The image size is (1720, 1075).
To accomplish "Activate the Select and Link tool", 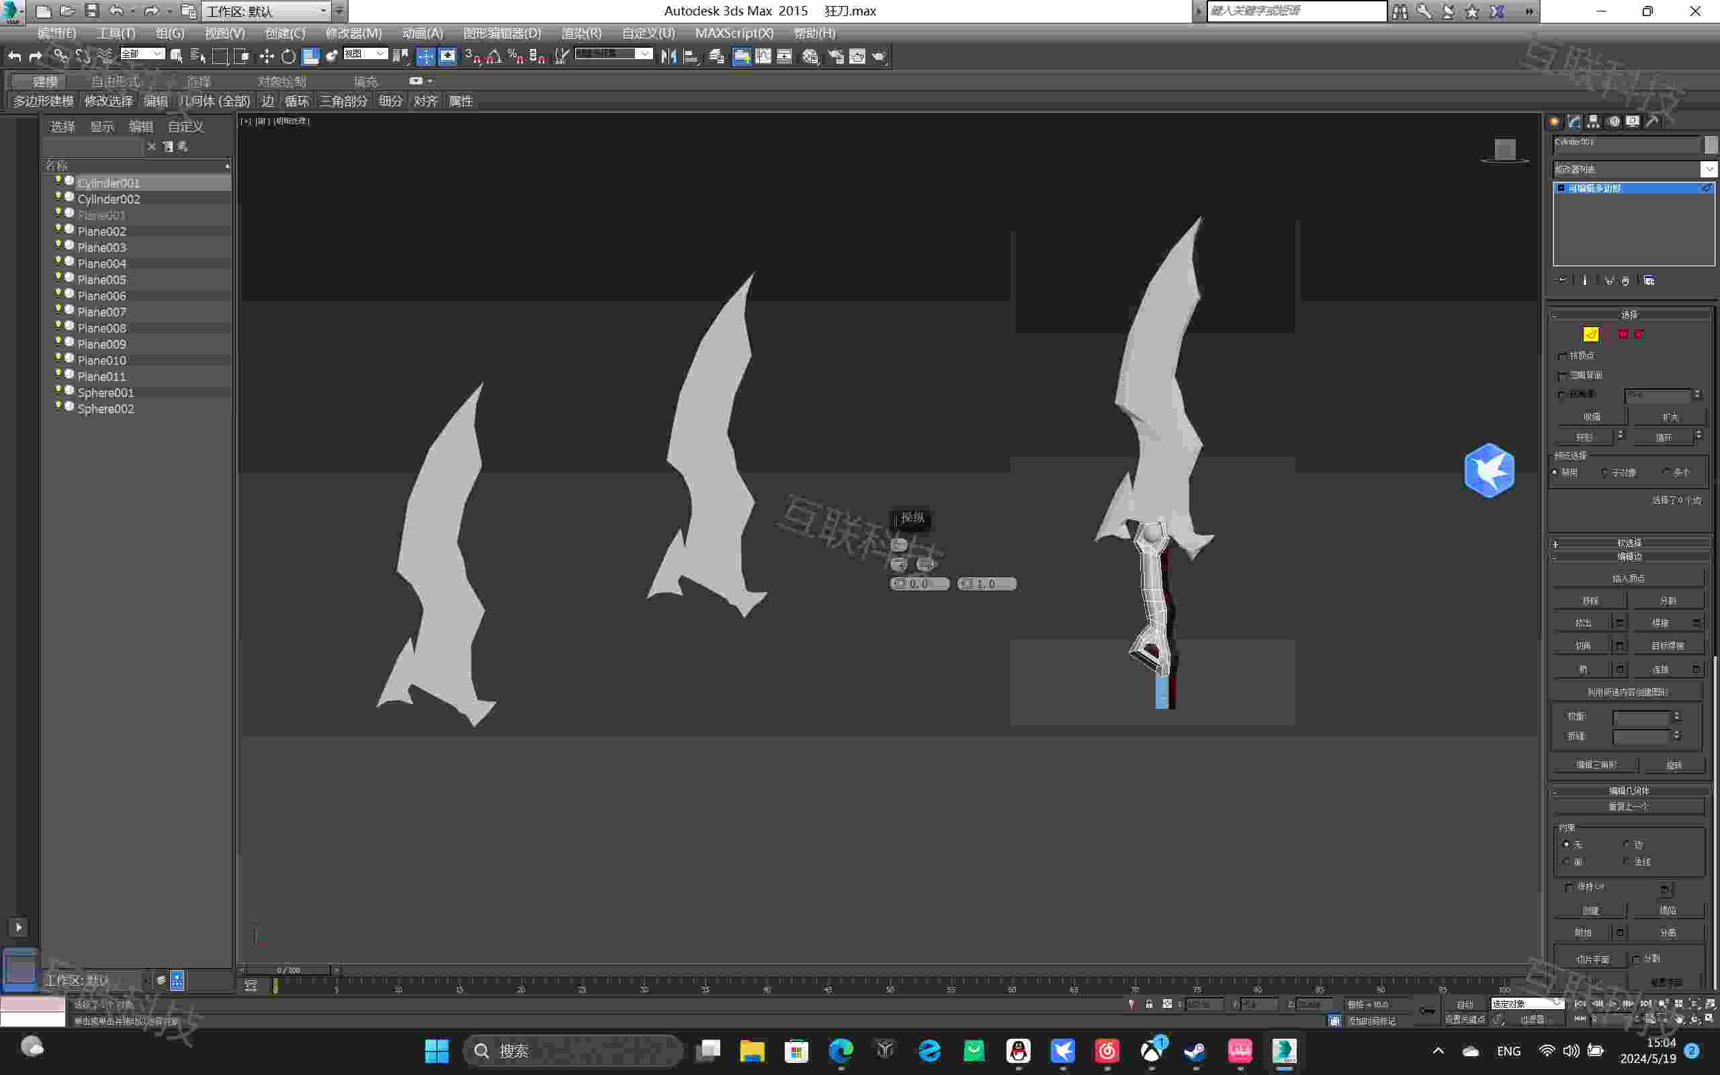I will click(x=60, y=56).
